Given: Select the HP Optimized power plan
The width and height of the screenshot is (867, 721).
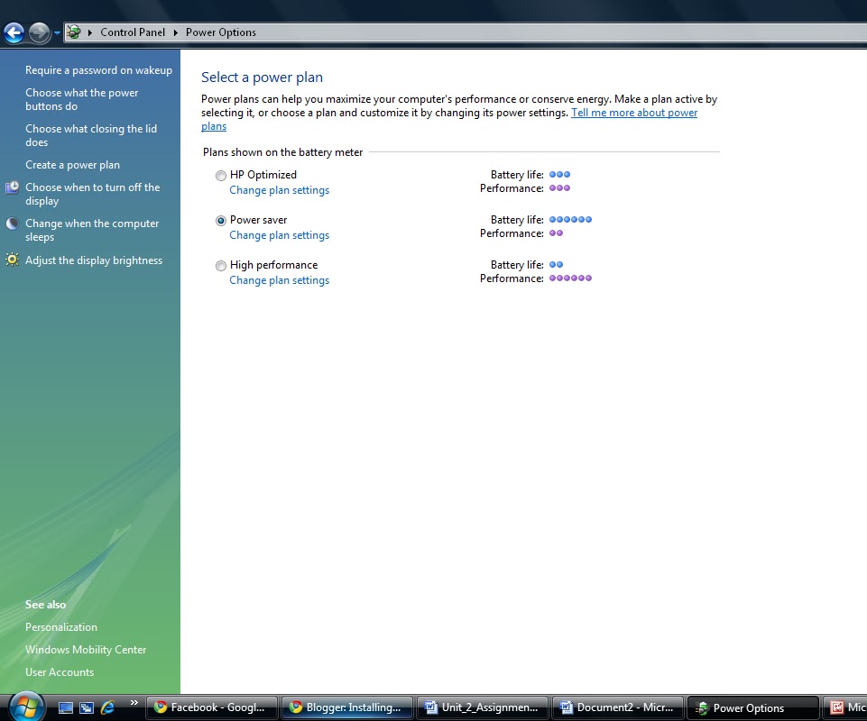Looking at the screenshot, I should pos(221,175).
